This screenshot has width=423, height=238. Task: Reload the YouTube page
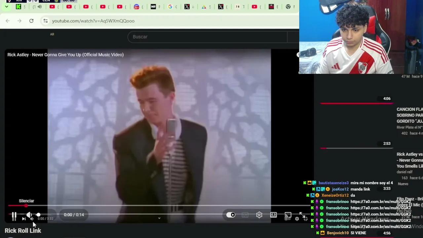click(31, 21)
